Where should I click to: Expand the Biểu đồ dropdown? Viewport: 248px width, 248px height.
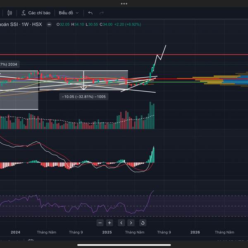[x=69, y=13]
